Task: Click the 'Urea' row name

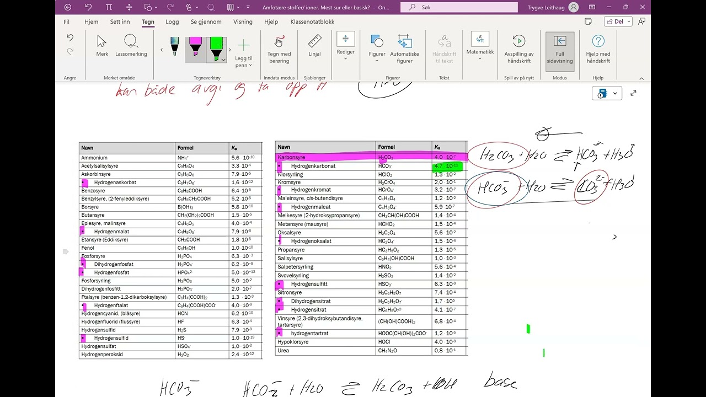Action: click(x=283, y=351)
